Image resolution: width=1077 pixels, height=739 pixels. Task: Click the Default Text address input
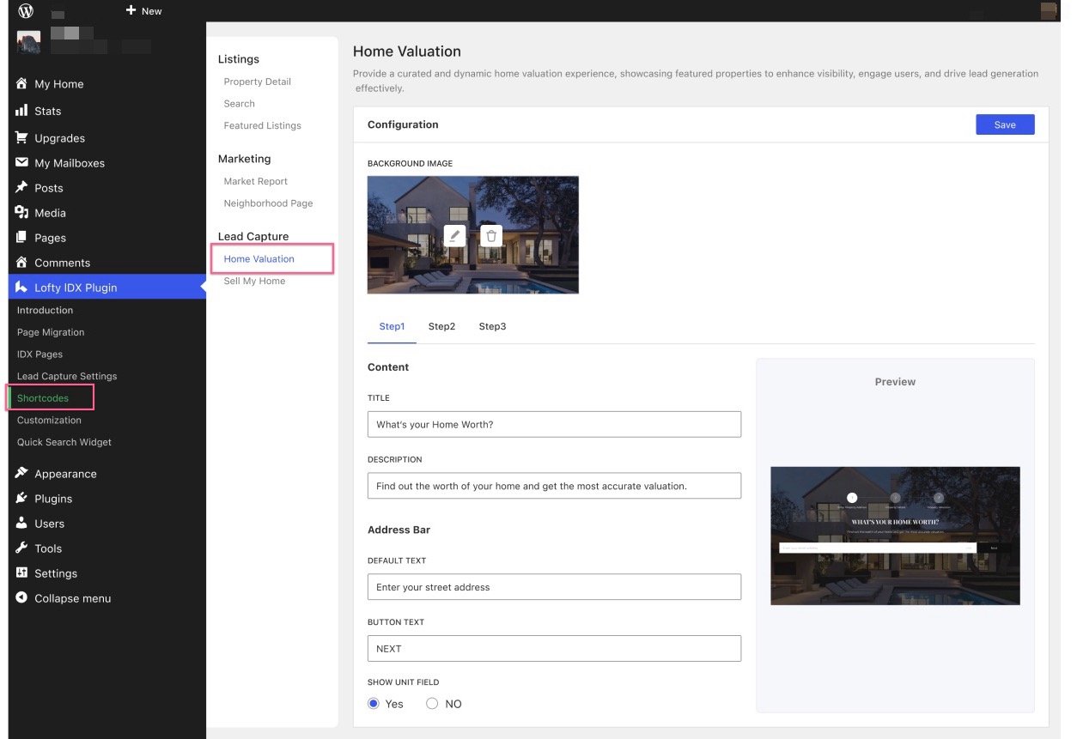(554, 587)
